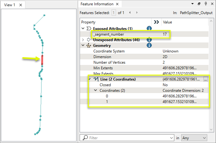Float the Feature Information panel
The image size is (216, 143).
point(199,4)
